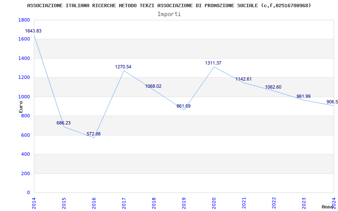
Task: Click the 2021 x-axis year label
Action: coord(244,203)
